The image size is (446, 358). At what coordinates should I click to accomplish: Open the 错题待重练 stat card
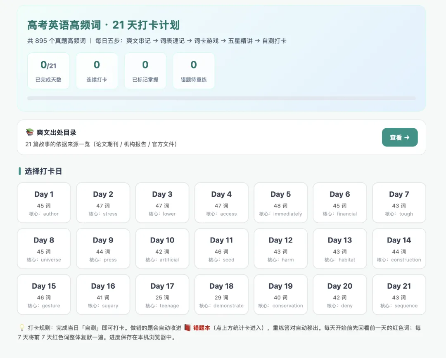pyautogui.click(x=194, y=71)
